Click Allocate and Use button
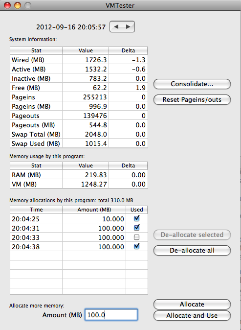241x330 pixels. tap(192, 316)
